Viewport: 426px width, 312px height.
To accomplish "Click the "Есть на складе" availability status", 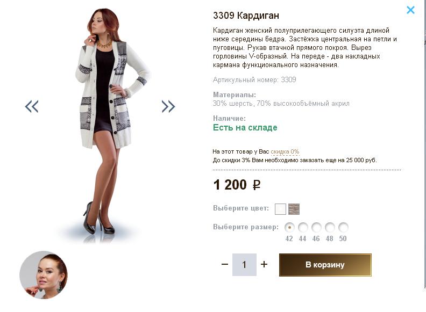I will pyautogui.click(x=245, y=128).
